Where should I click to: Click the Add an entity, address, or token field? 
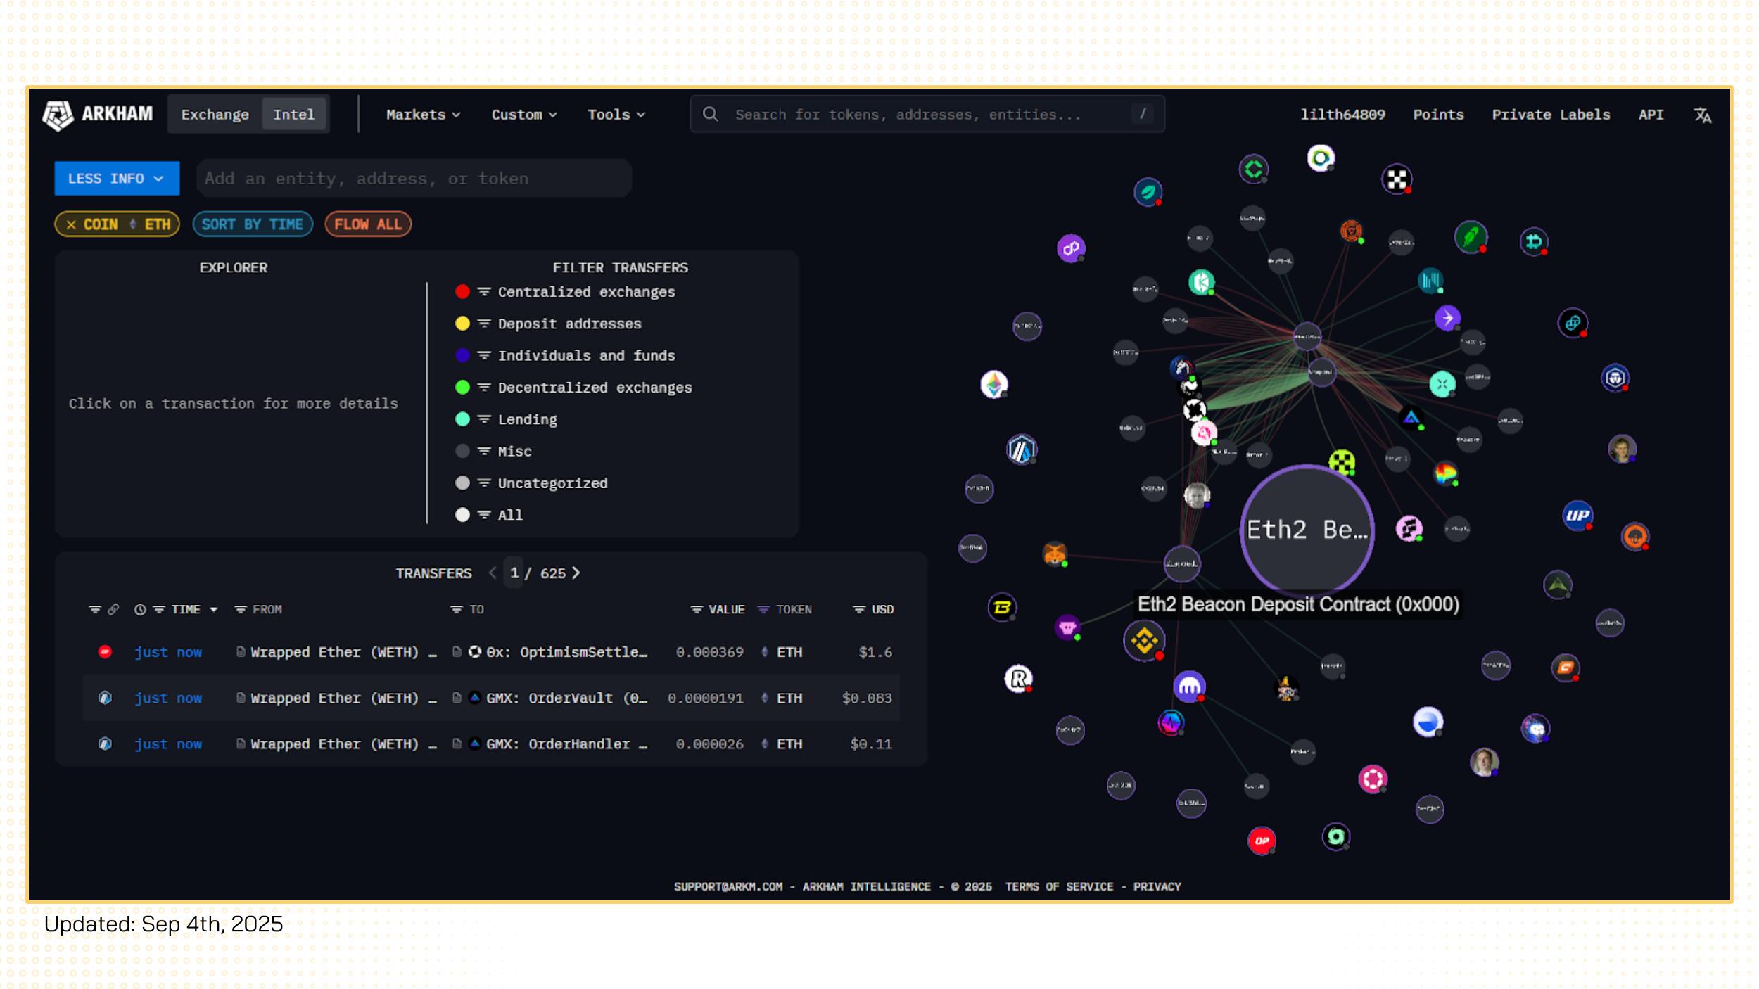click(414, 179)
